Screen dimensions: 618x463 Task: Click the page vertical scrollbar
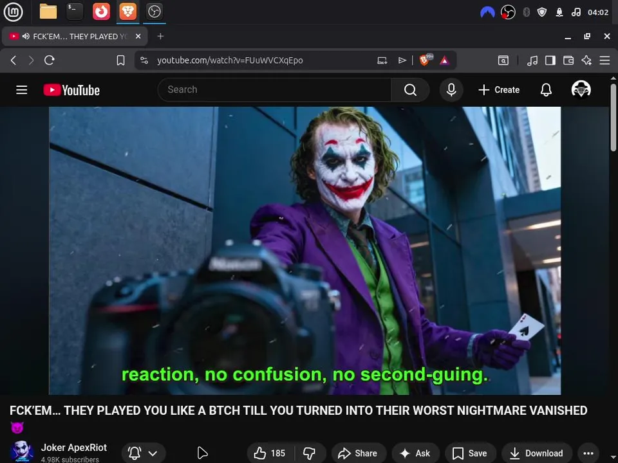click(613, 117)
